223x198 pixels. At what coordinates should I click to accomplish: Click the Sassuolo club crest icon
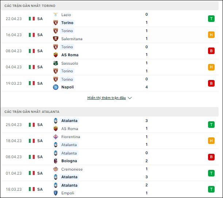click(55, 63)
